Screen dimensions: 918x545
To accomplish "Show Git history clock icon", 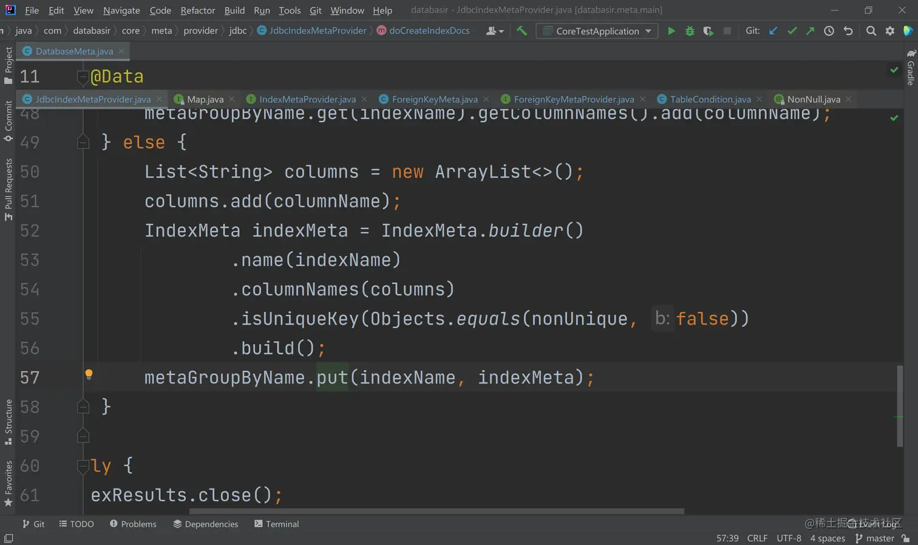I will click(829, 31).
